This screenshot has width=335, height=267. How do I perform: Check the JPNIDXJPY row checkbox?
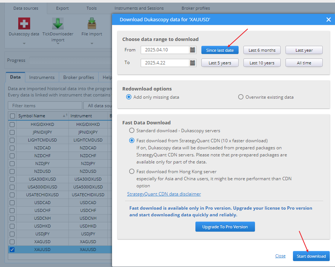pyautogui.click(x=12, y=132)
